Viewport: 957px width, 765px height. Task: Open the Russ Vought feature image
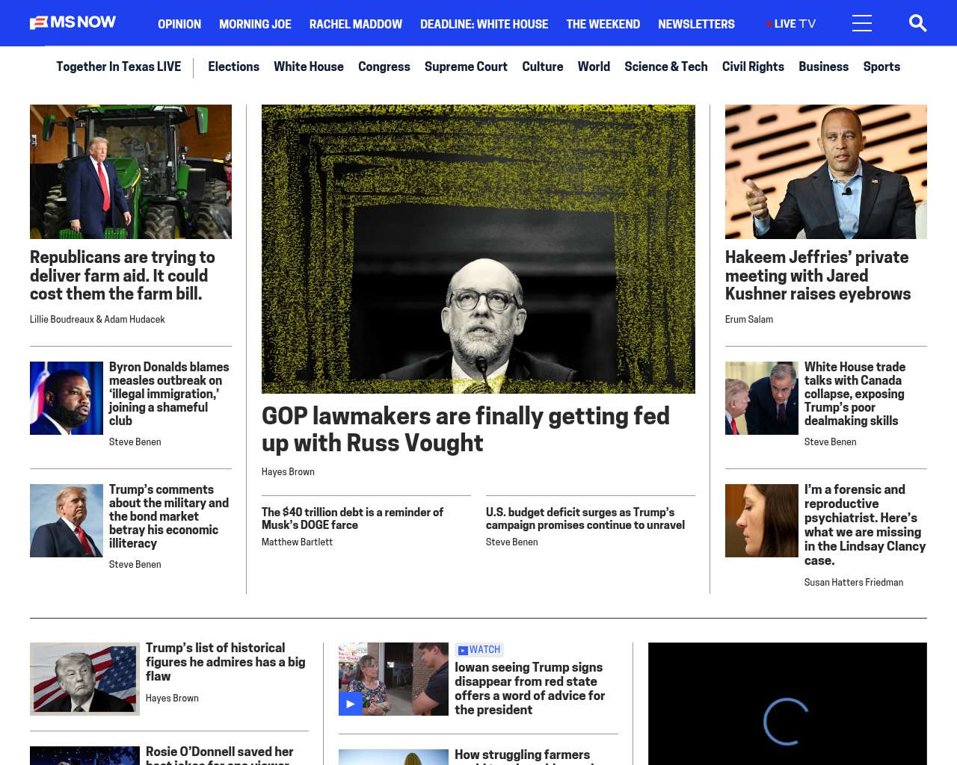(x=478, y=249)
